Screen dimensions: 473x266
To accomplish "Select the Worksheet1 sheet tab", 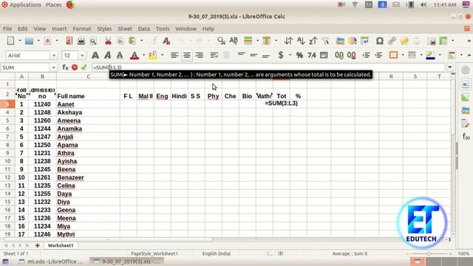I will point(61,245).
